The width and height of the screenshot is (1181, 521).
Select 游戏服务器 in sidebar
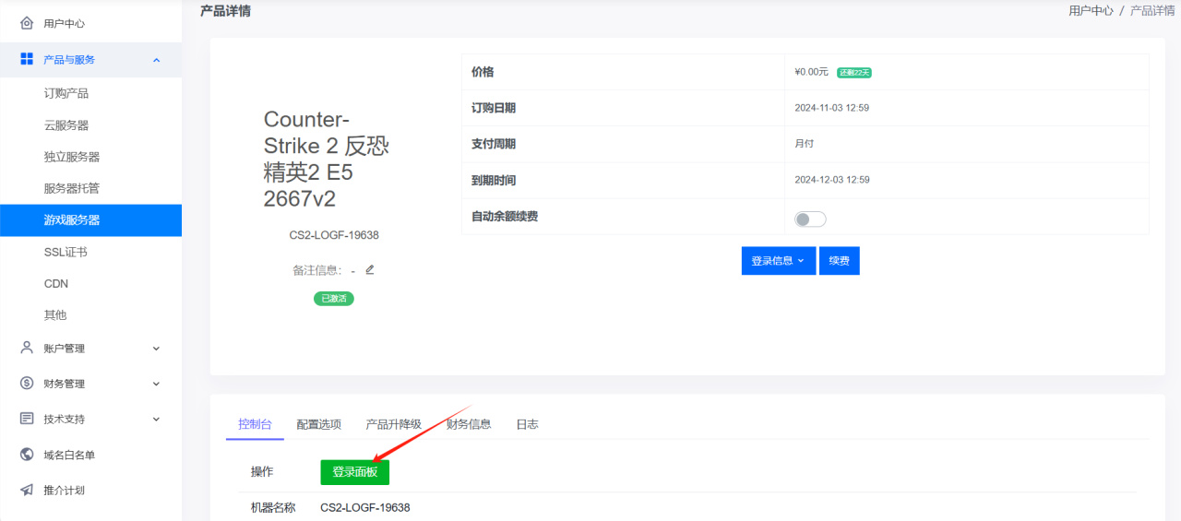point(90,220)
